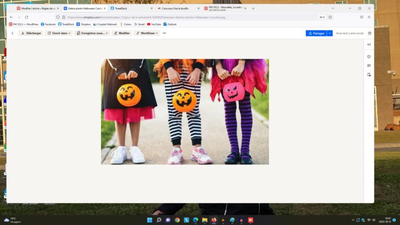Click the arrow beside Partager button
The image size is (400, 225).
[330, 33]
